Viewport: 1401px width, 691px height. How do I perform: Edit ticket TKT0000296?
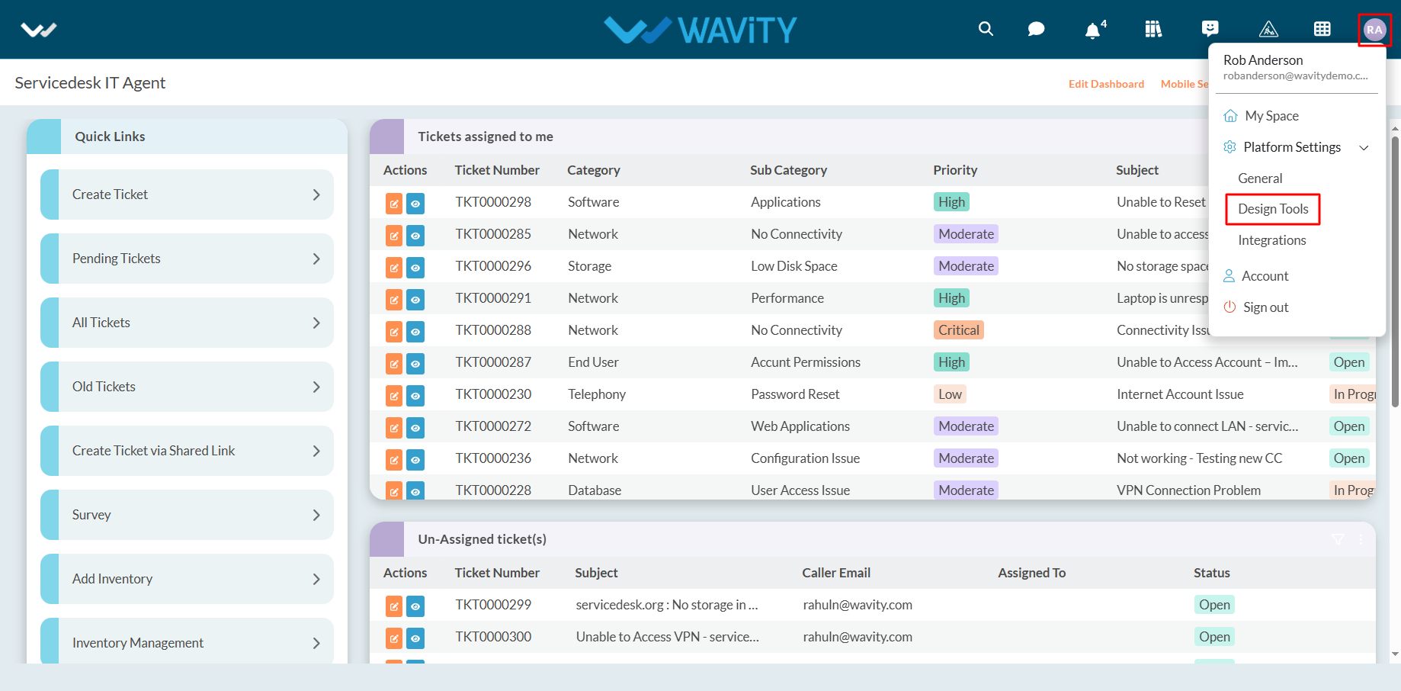(394, 268)
